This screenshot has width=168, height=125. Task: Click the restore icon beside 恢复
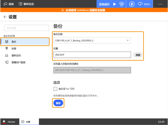(x=7, y=48)
